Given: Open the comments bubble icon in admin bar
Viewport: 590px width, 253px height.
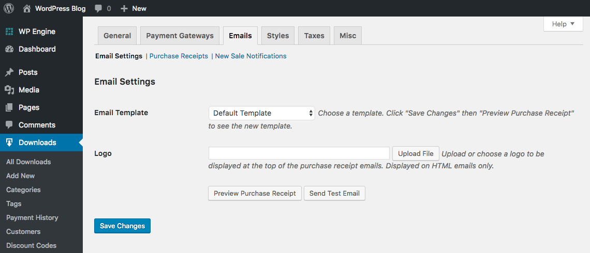Looking at the screenshot, I should pyautogui.click(x=98, y=9).
